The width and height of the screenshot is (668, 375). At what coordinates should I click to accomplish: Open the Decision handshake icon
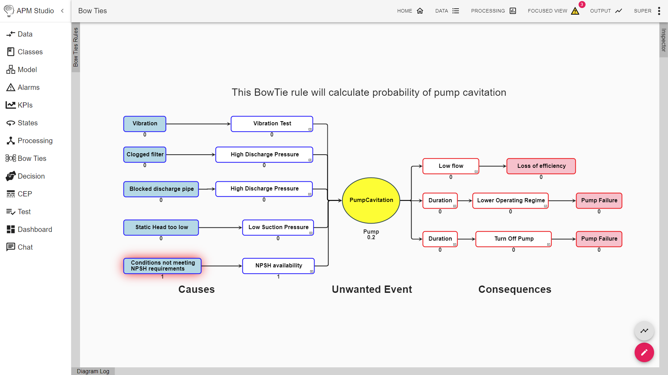(10, 176)
